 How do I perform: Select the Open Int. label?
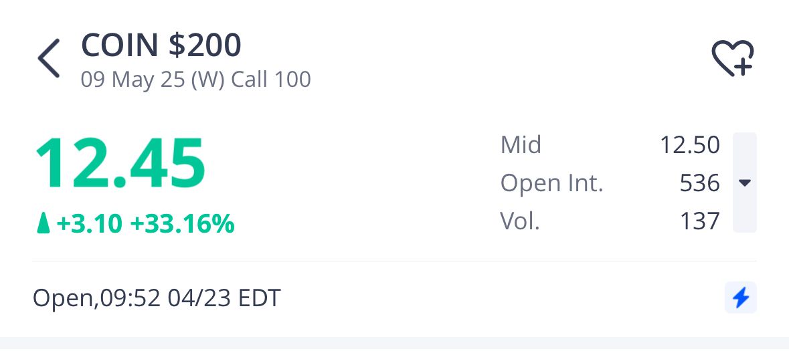(551, 183)
